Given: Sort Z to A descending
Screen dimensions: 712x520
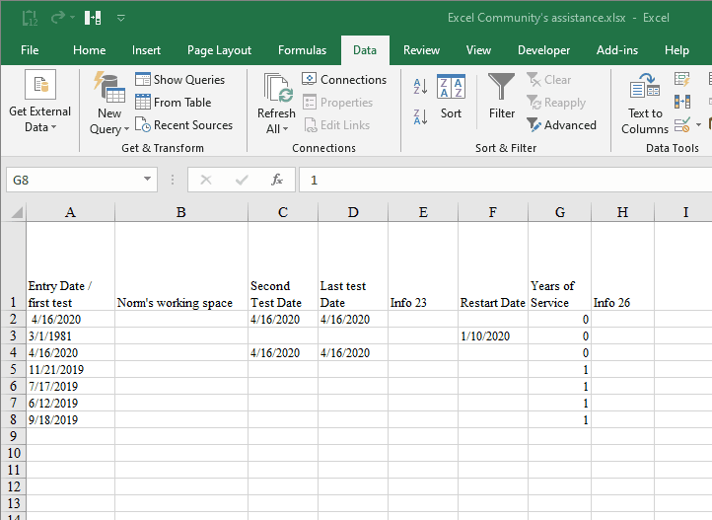Looking at the screenshot, I should click(x=420, y=116).
